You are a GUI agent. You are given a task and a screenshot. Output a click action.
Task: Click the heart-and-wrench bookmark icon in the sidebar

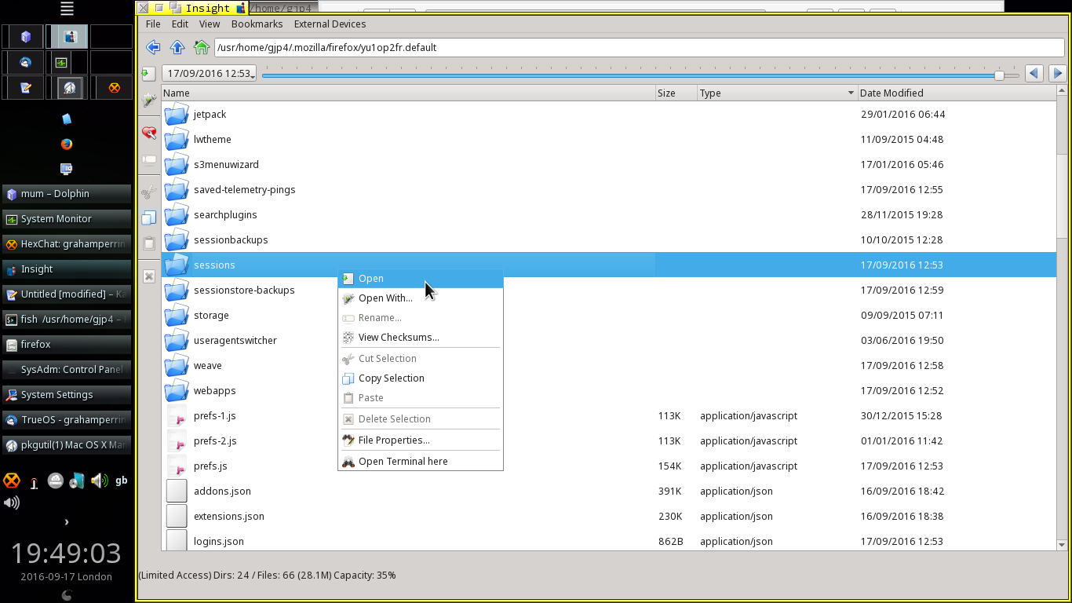149,133
